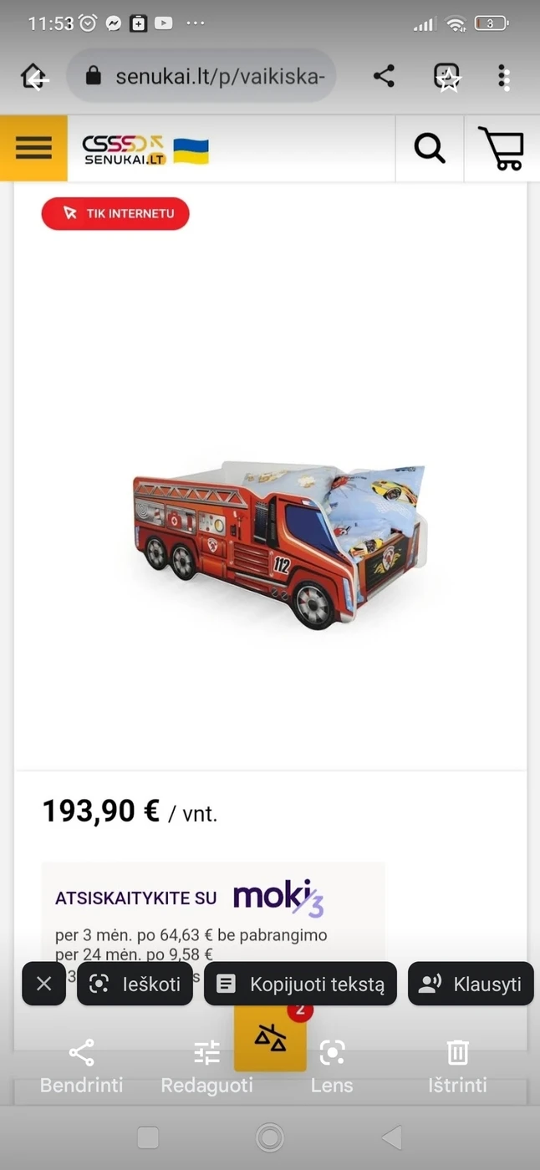Open the browser three-dot menu

[x=503, y=77]
